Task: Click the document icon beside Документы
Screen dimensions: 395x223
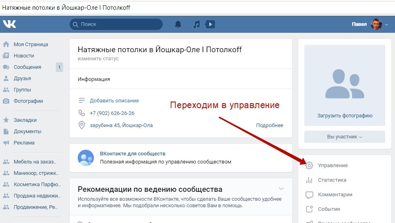Action: click(x=6, y=131)
